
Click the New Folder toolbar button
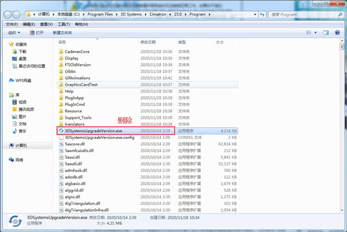[62, 33]
